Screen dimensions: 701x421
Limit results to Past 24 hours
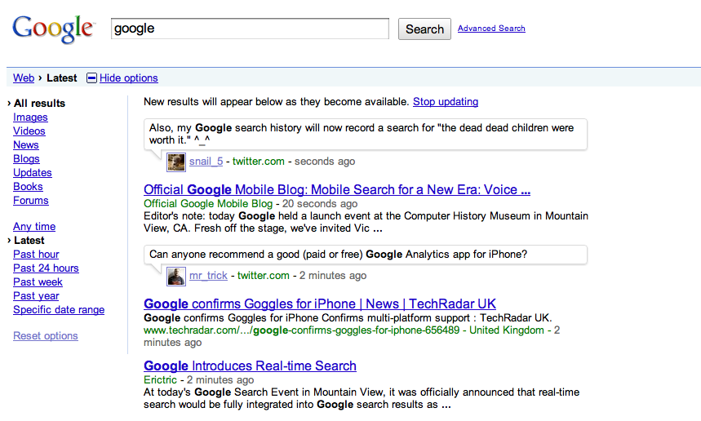point(46,268)
